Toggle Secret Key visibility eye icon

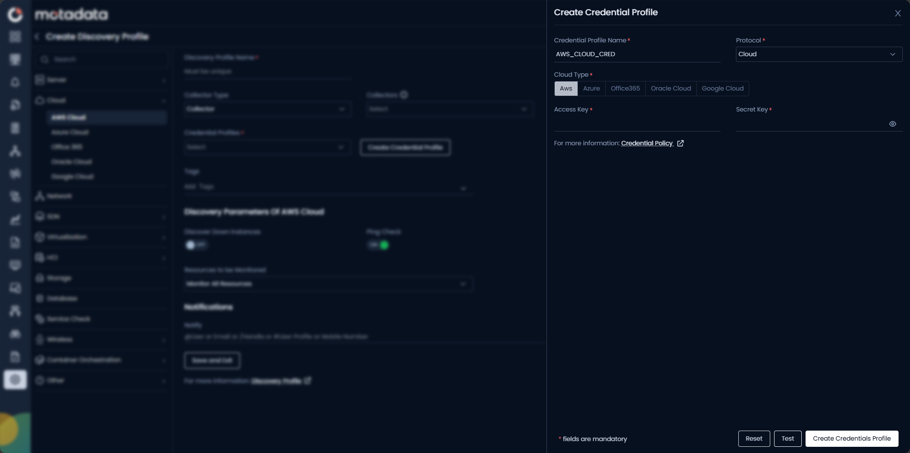point(892,124)
